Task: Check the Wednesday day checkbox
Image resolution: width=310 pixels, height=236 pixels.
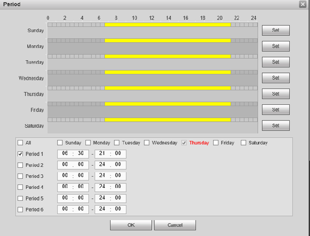Action: pos(147,143)
